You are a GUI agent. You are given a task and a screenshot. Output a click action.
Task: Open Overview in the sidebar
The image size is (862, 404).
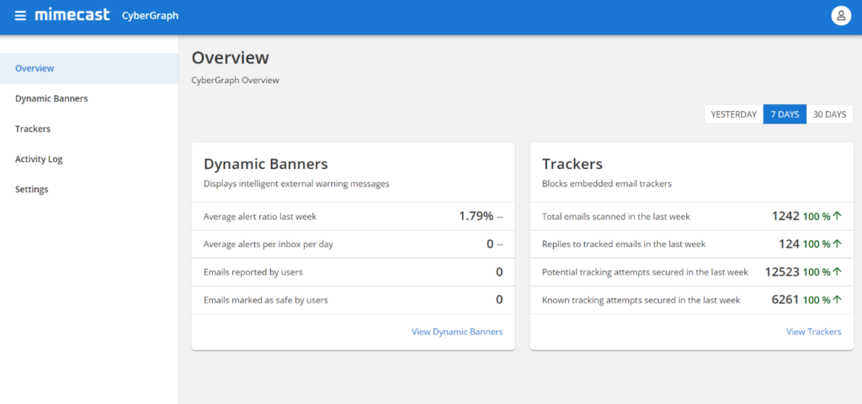pos(35,68)
